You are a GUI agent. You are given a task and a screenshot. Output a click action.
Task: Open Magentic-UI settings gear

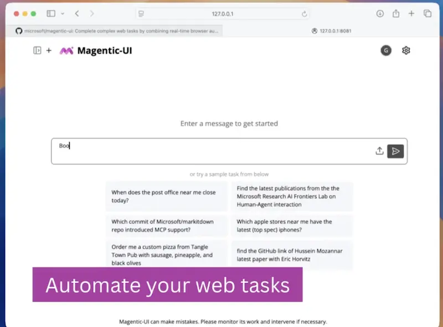[x=406, y=50]
